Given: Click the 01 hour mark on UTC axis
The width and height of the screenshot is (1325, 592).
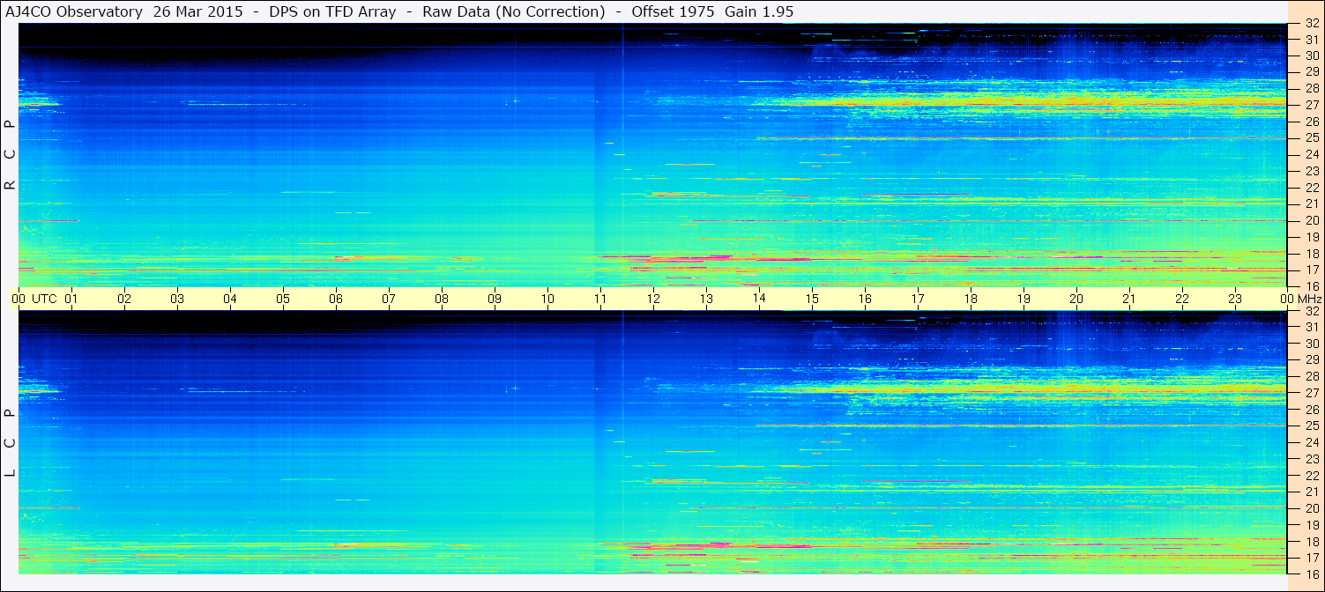Looking at the screenshot, I should 71,299.
